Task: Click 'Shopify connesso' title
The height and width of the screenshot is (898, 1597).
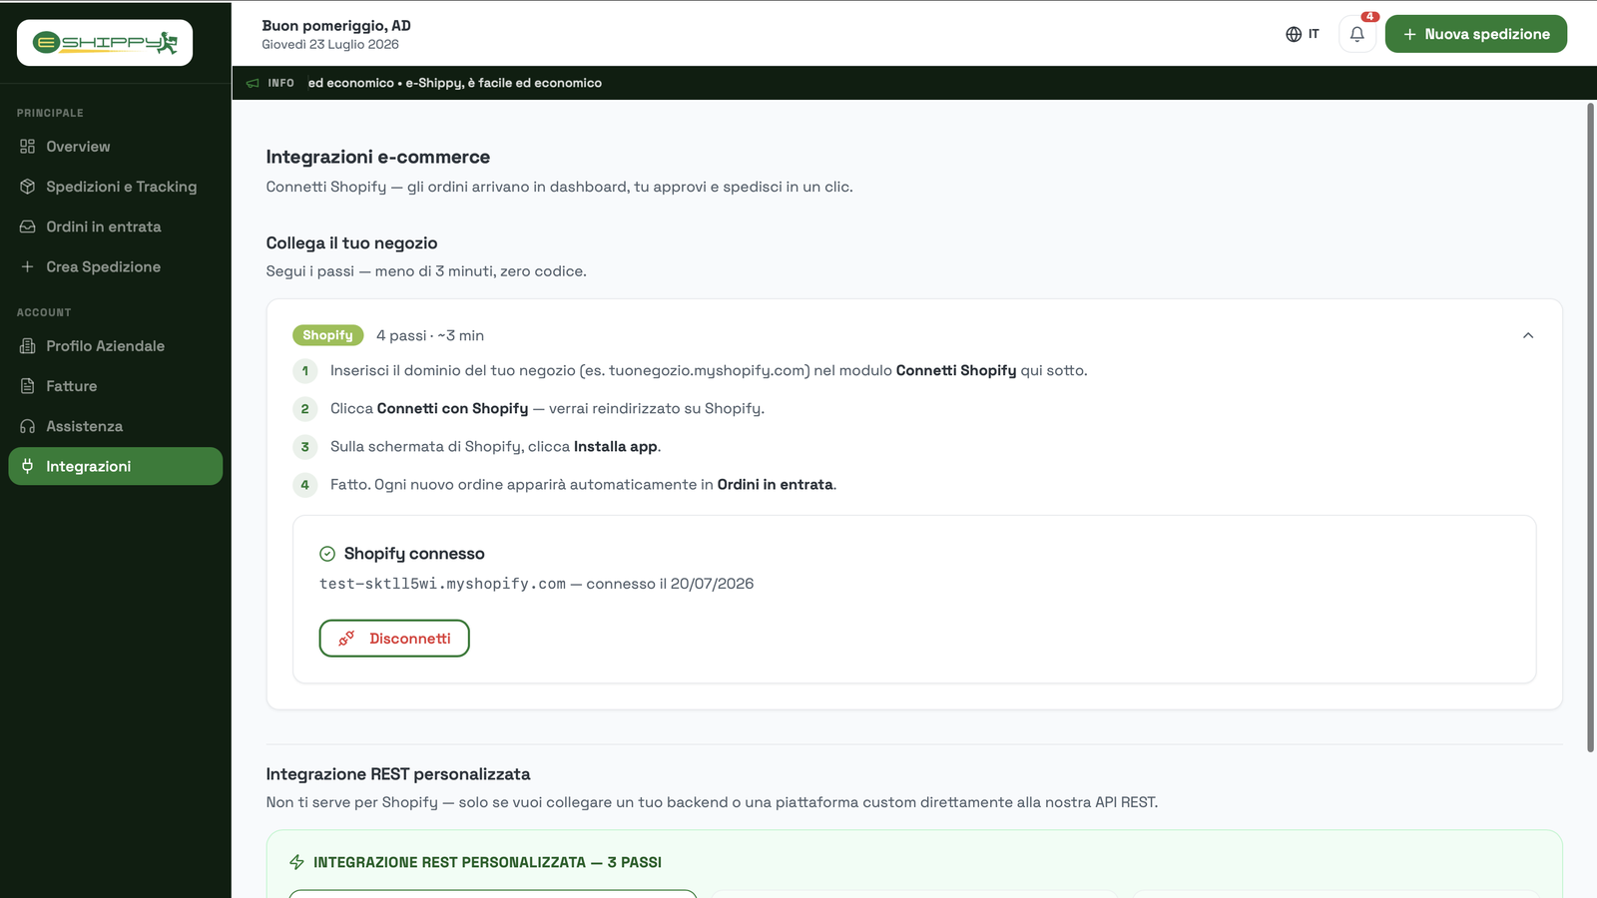Action: 414,554
